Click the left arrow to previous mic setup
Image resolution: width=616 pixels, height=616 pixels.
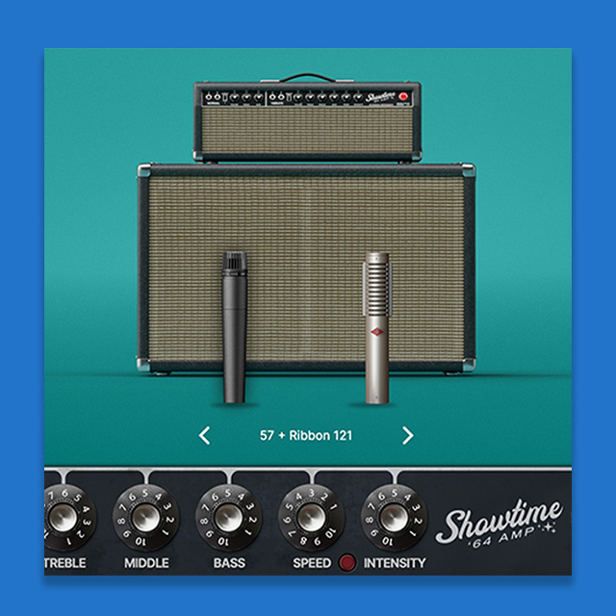[204, 436]
